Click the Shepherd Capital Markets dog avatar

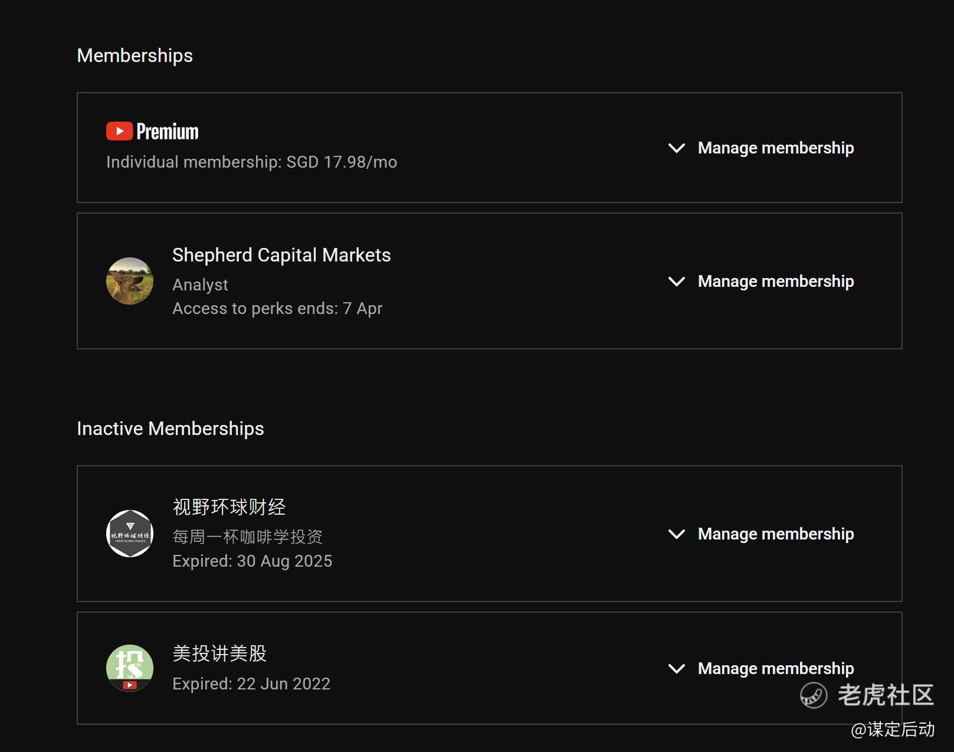(130, 281)
